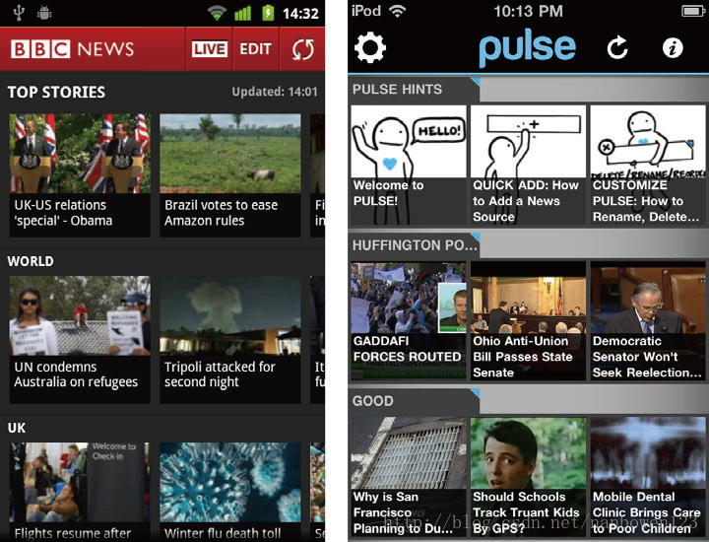This screenshot has height=542, width=709.
Task: Open the QUICK ADD news source hint tile
Action: click(x=528, y=165)
